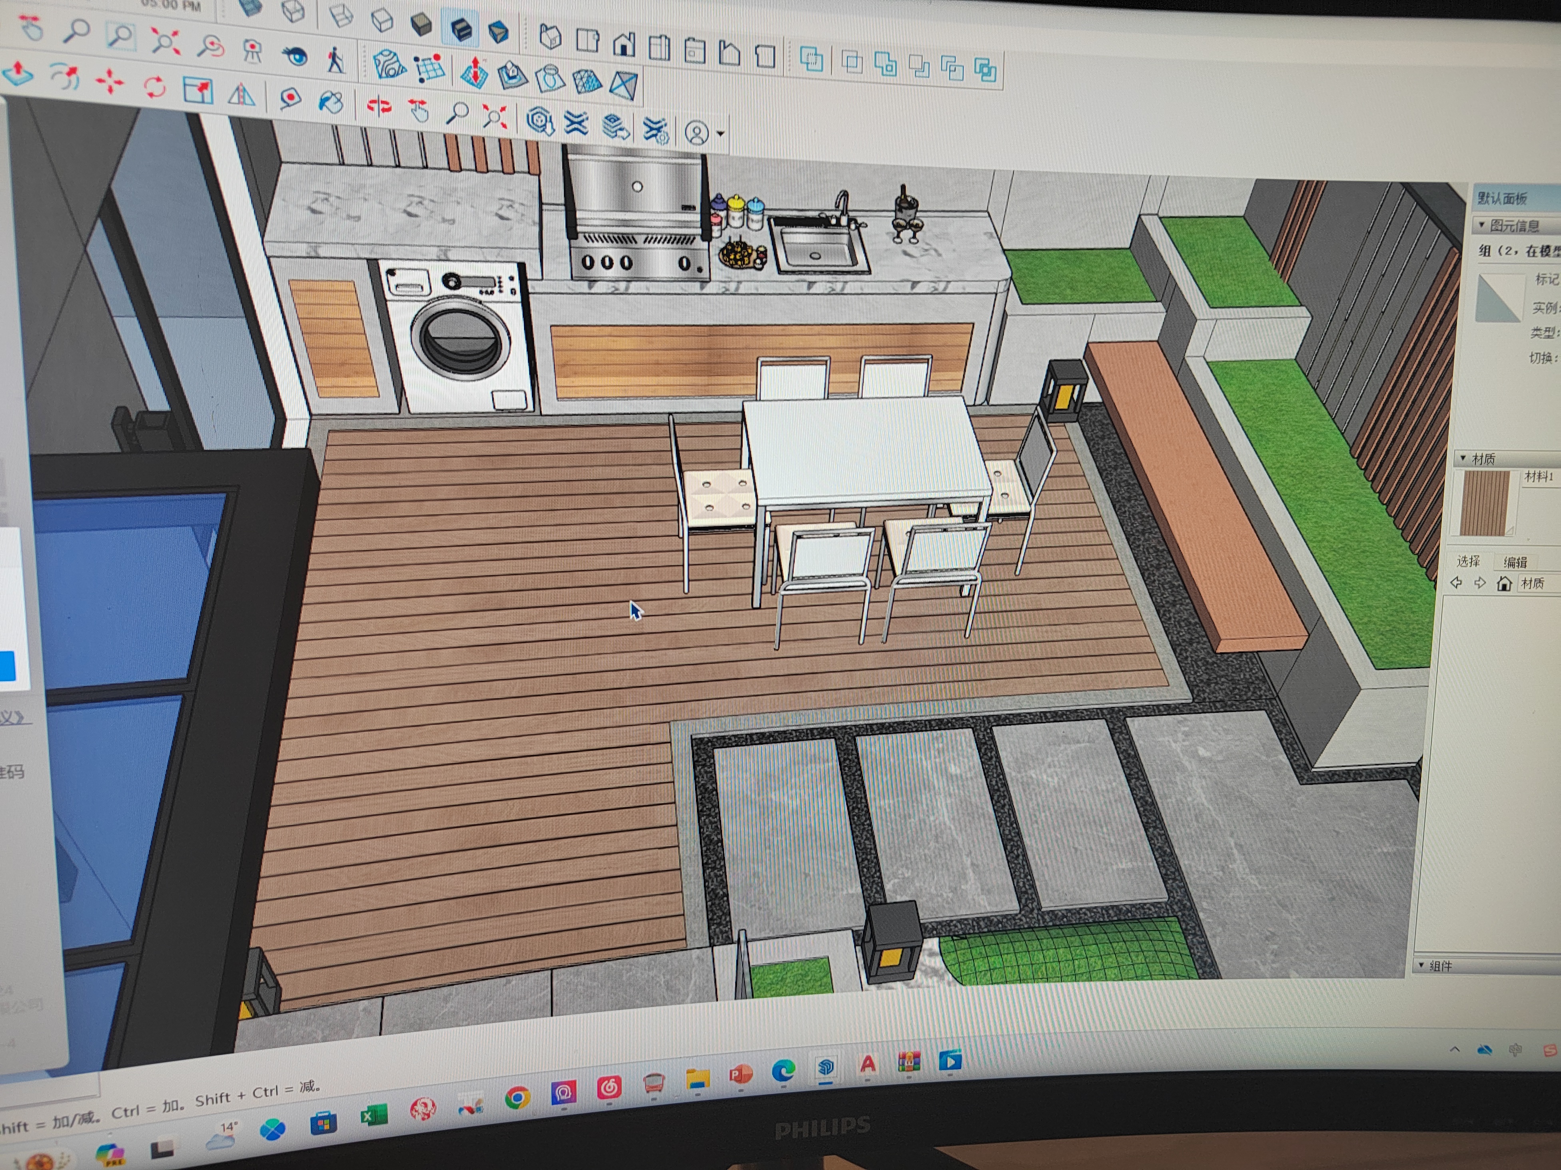Collapse the 材质 panel section
The height and width of the screenshot is (1170, 1561).
click(x=1463, y=458)
